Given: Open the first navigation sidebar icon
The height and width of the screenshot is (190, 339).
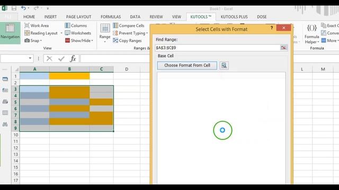Looking at the screenshot, I should pos(5,79).
